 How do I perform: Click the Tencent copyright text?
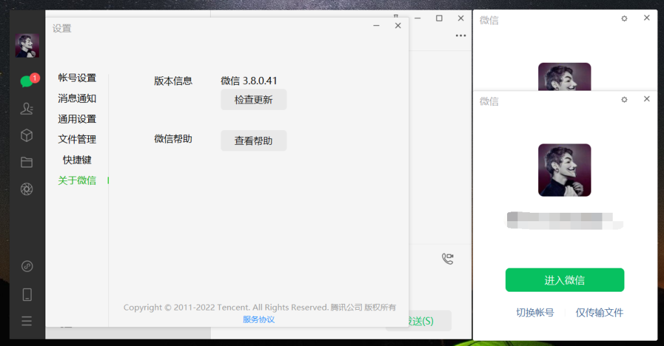(259, 307)
